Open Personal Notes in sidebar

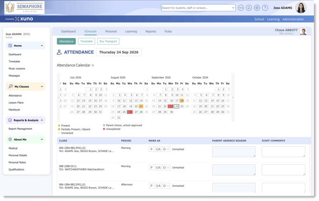tap(17, 162)
